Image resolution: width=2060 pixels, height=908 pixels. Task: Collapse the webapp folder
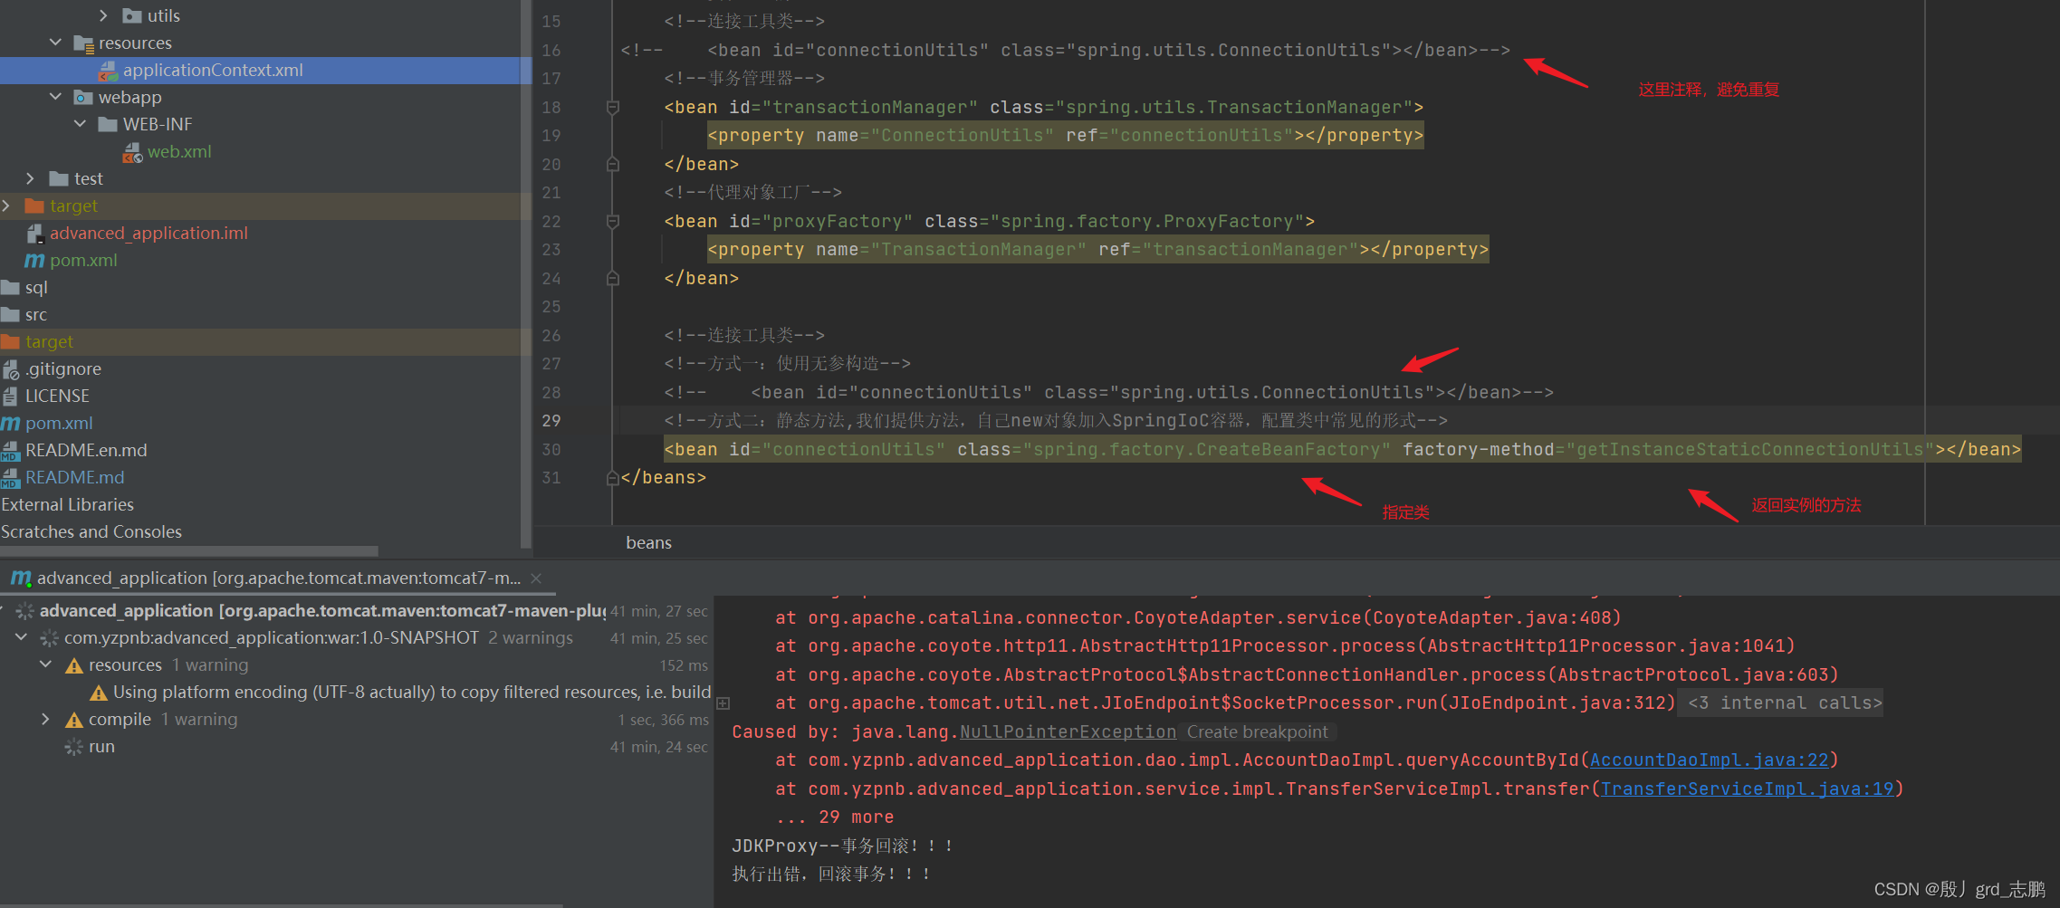pos(55,97)
